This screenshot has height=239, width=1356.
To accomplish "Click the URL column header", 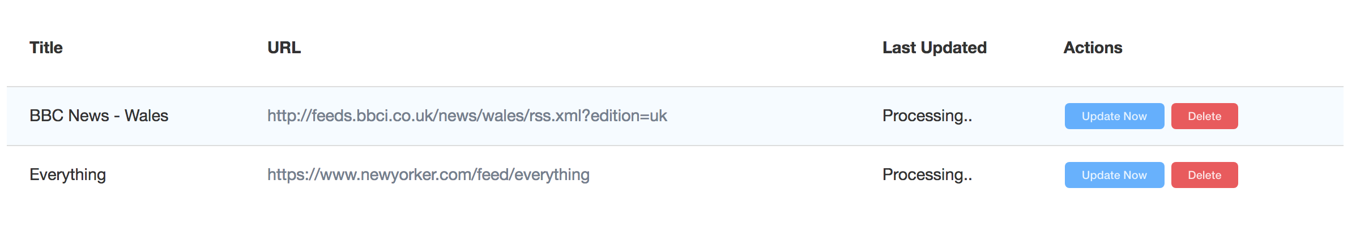I will click(284, 48).
